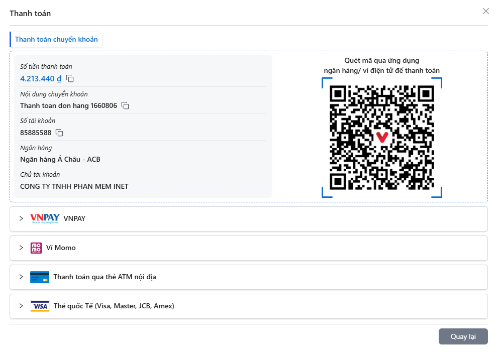Click Thanh toan don hang 1660806 text

pyautogui.click(x=68, y=105)
